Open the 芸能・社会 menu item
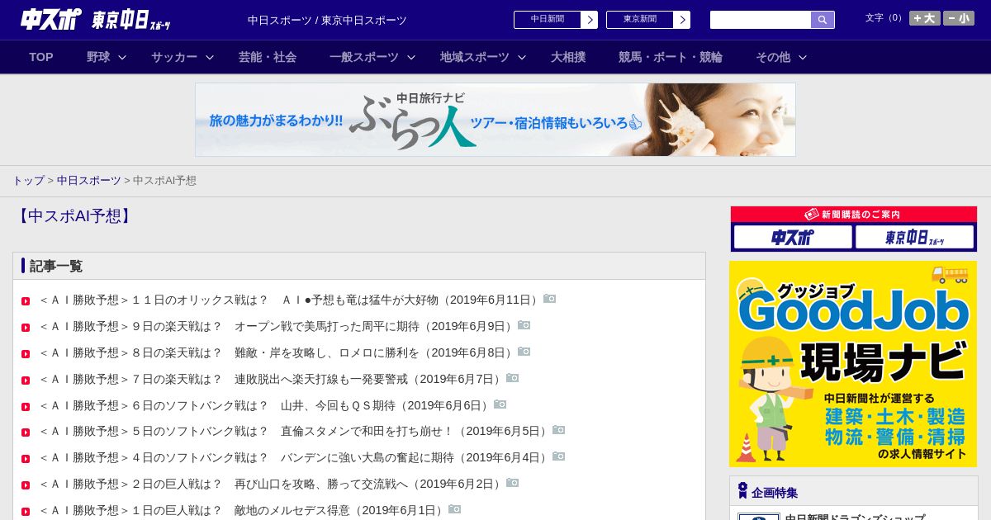Screen dimensions: 991x520 (268, 57)
